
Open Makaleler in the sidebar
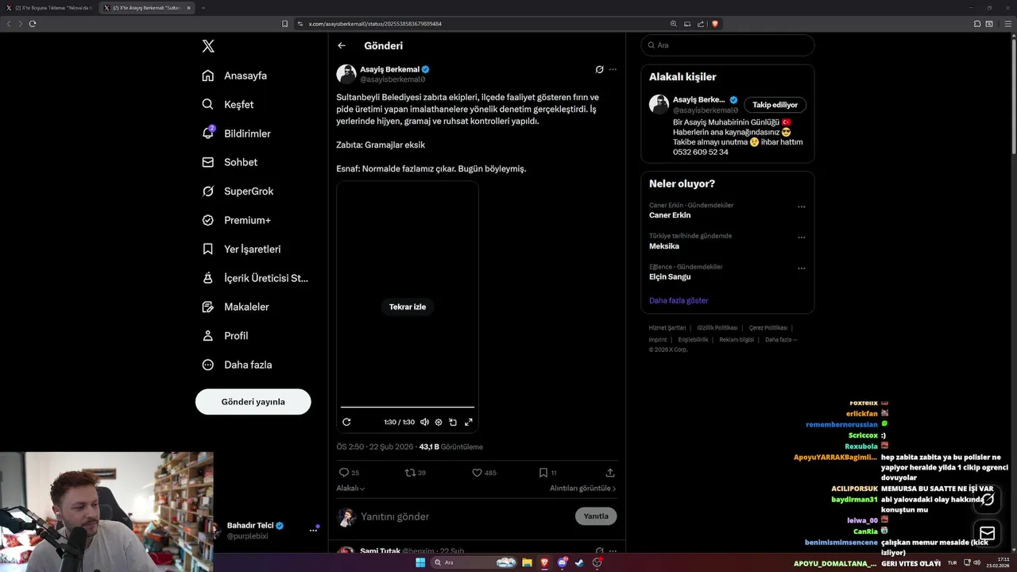pos(236,307)
